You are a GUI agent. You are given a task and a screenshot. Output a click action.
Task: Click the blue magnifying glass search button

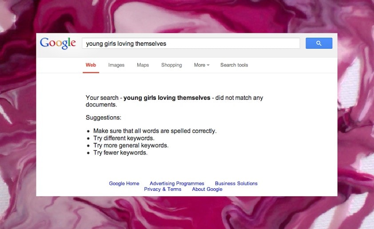[x=319, y=43]
